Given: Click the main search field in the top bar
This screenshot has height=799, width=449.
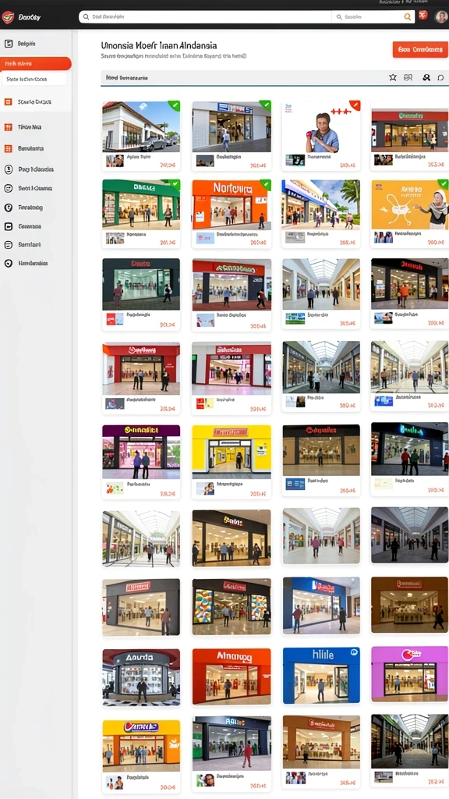Looking at the screenshot, I should coord(205,17).
